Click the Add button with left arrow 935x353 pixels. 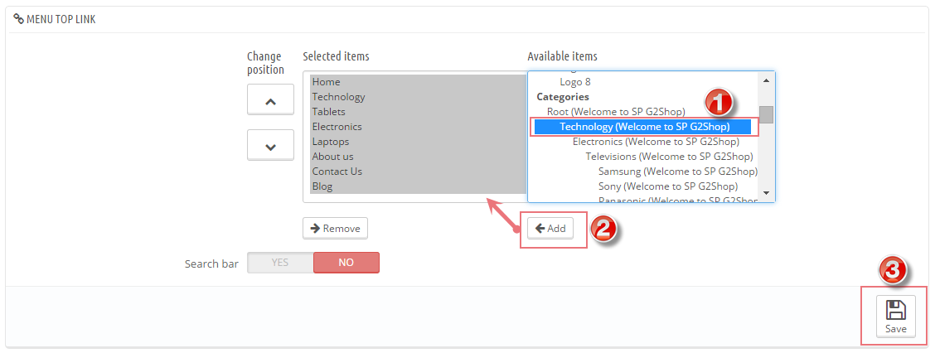coord(550,229)
